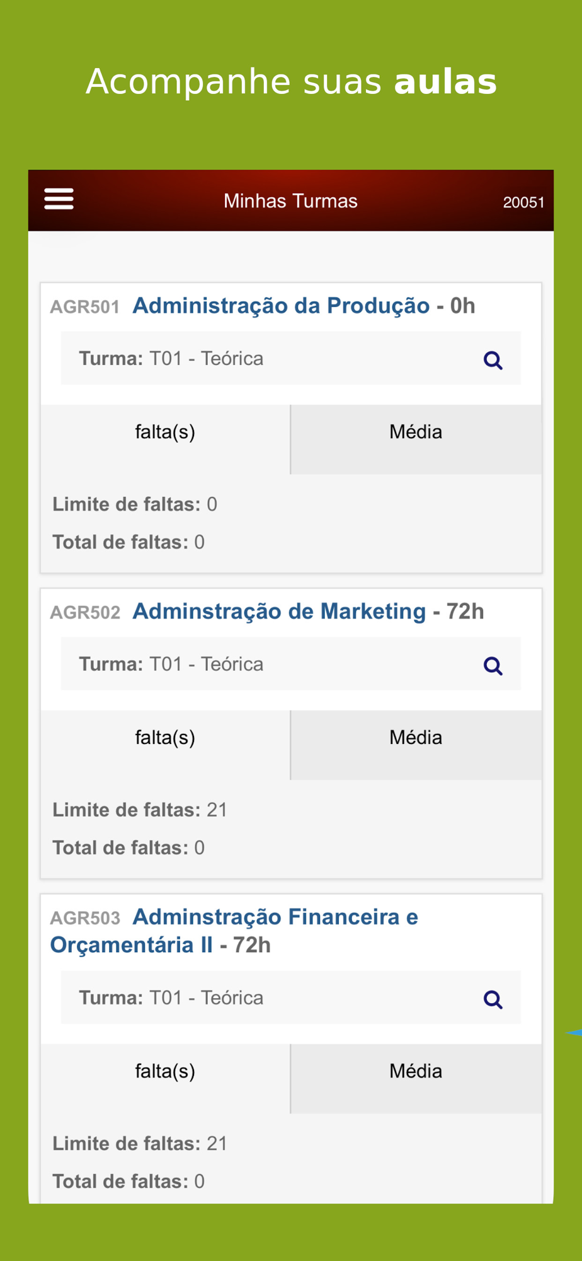582x1261 pixels.
Task: Tap the AGR501 course code label
Action: pyautogui.click(x=85, y=307)
